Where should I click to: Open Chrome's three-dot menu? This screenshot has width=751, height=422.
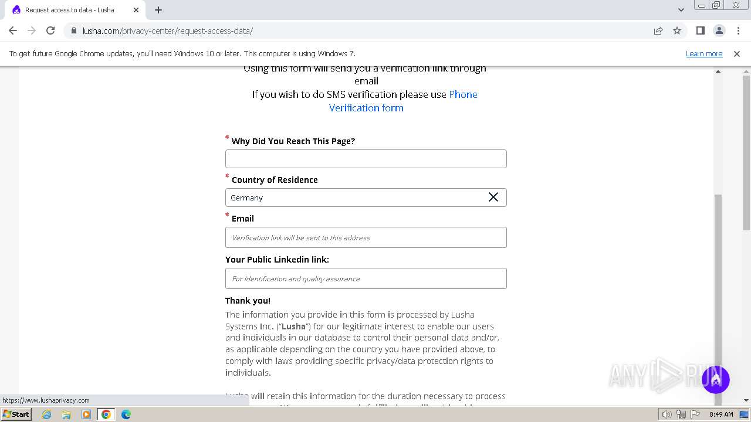pos(738,30)
